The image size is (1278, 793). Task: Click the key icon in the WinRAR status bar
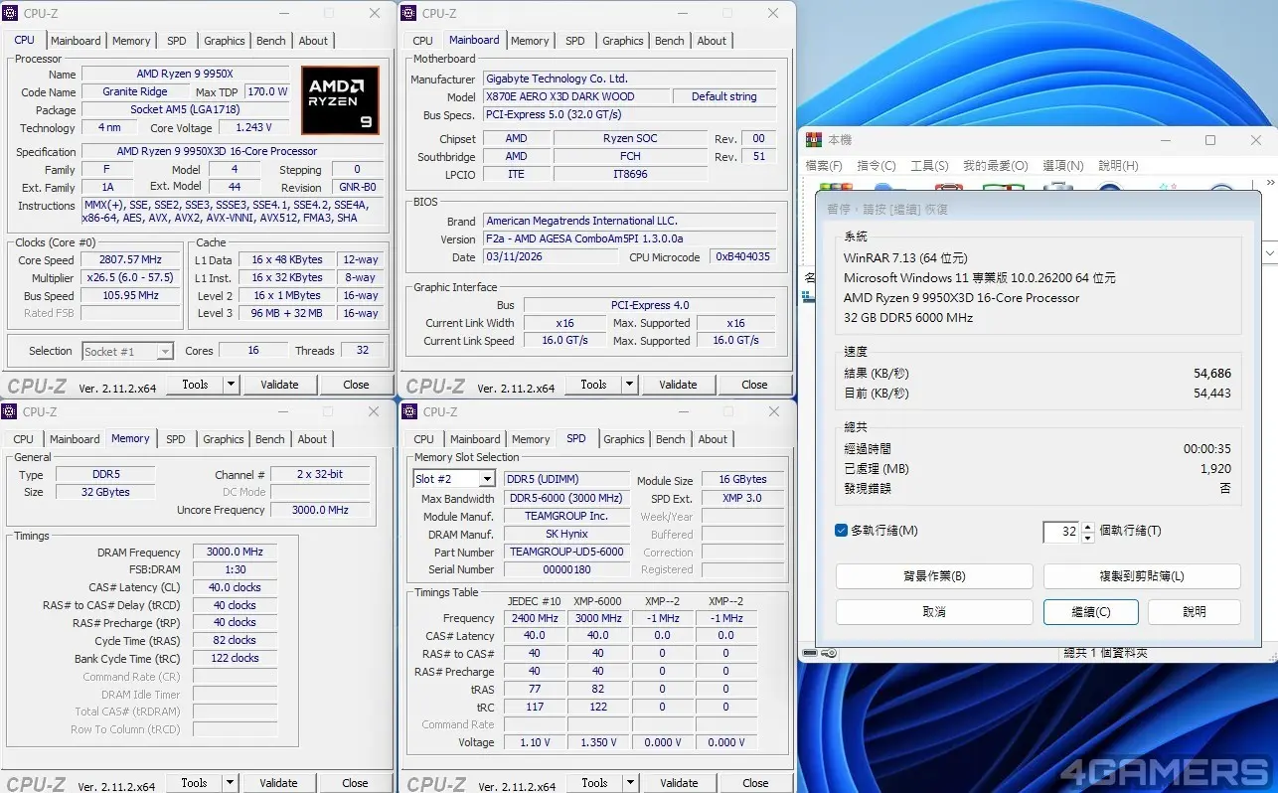point(829,653)
